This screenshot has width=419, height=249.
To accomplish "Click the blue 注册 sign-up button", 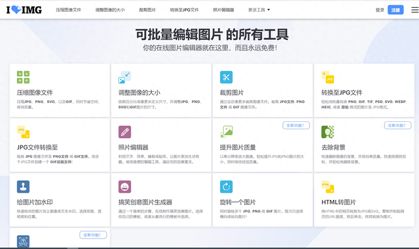I will coord(395,10).
